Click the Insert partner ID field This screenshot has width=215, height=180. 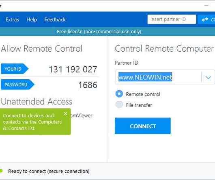172,20
